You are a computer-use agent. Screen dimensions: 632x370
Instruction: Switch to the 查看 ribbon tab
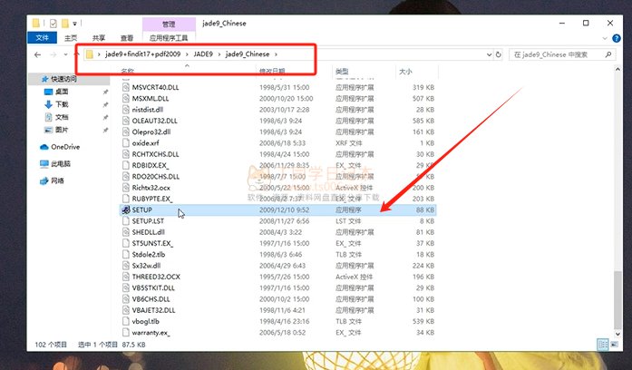point(127,38)
